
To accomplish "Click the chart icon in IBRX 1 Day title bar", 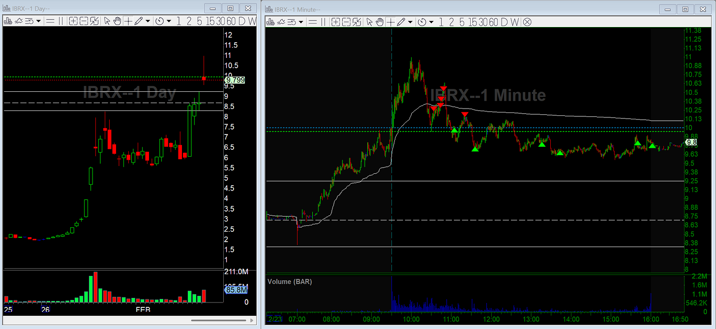I will 6,8.
